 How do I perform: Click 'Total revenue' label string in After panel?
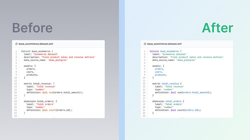[x=174, y=87]
